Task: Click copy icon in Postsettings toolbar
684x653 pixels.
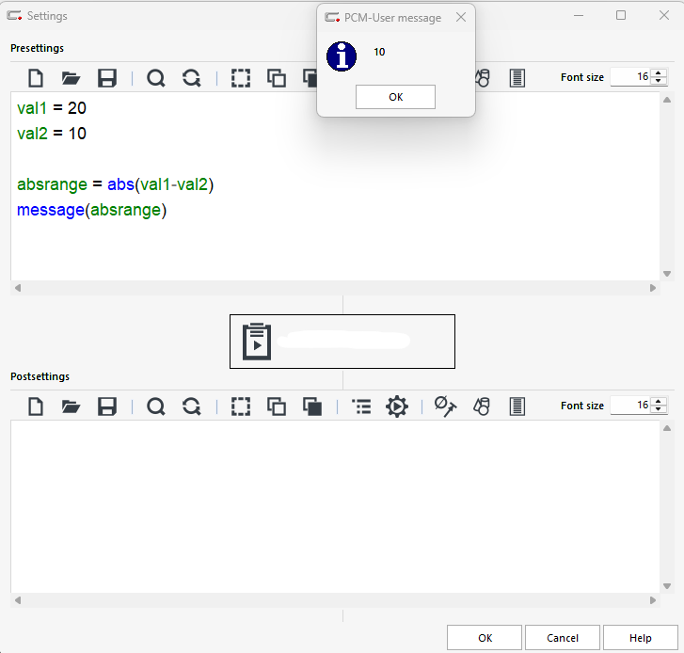Action: click(x=277, y=406)
